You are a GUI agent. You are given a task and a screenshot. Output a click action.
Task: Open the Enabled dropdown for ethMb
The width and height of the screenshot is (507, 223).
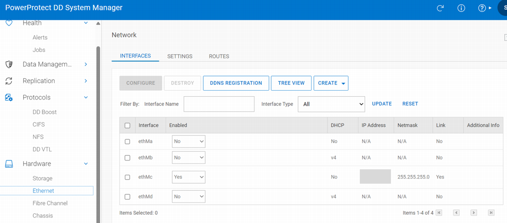(188, 158)
